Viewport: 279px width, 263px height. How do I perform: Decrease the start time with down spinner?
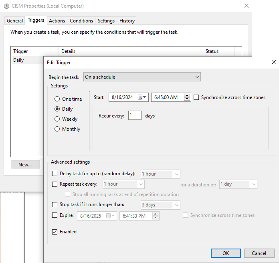pos(187,99)
